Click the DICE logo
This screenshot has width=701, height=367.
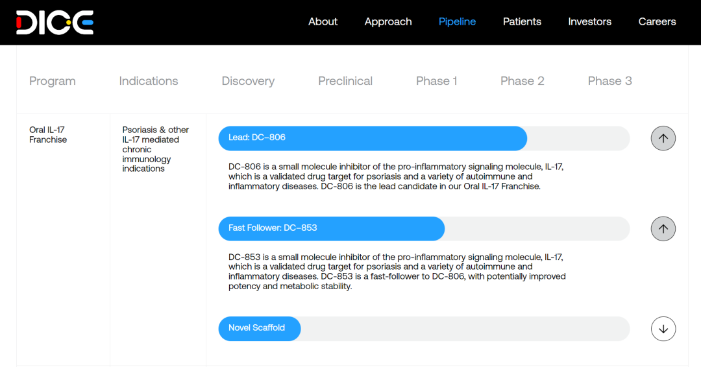(55, 22)
